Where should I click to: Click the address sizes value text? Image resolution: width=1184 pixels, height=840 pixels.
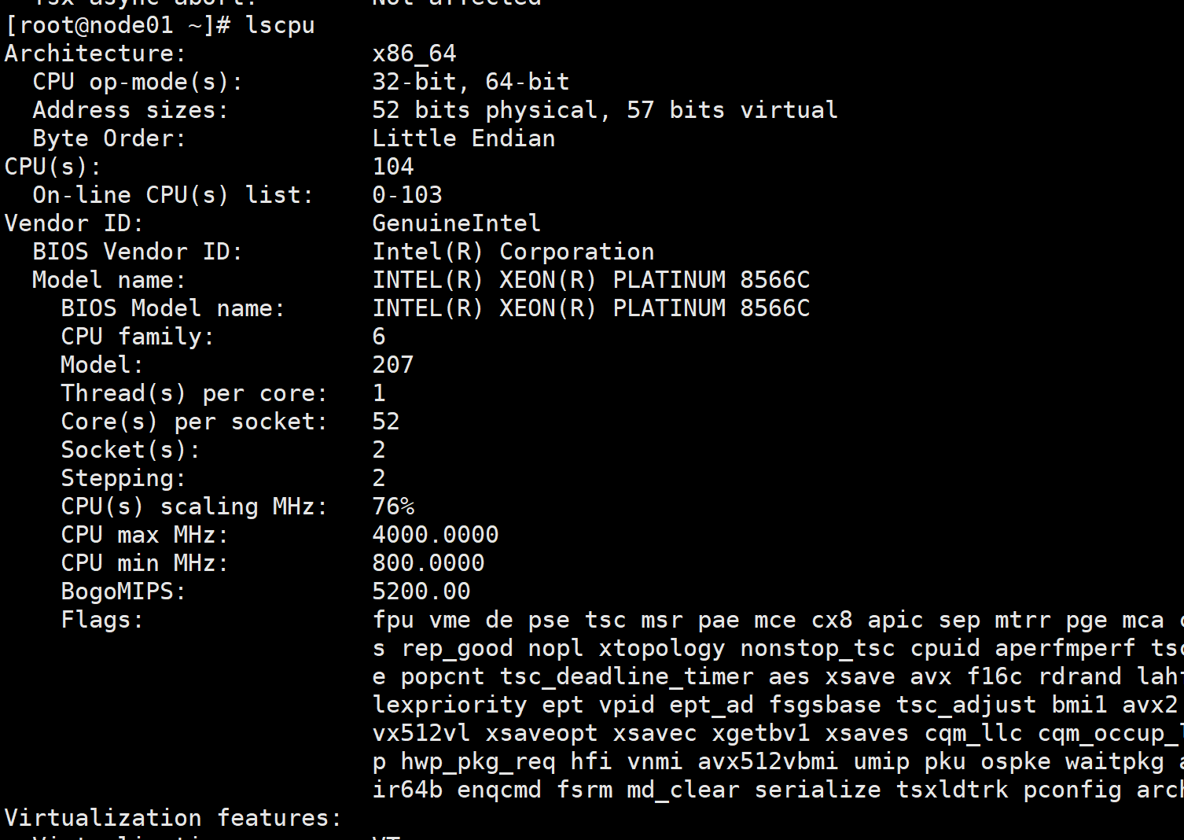tap(604, 110)
